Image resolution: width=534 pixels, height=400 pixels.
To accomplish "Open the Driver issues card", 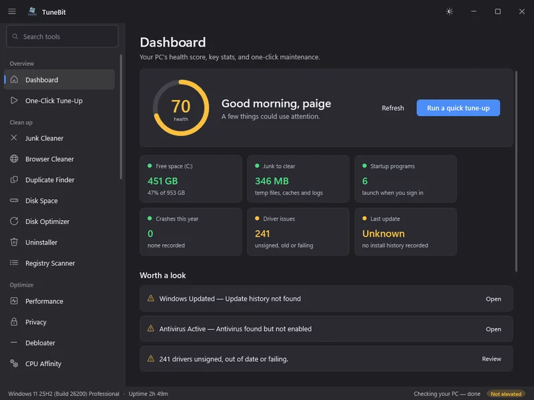I will (x=298, y=231).
